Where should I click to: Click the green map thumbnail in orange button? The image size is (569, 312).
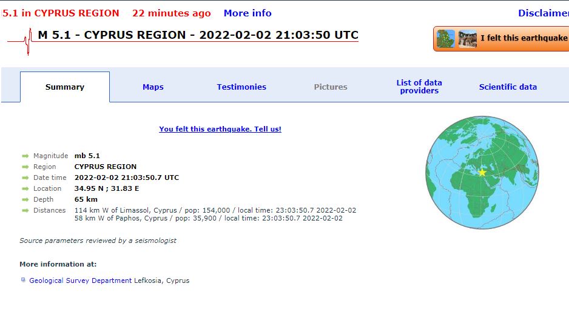tap(446, 39)
